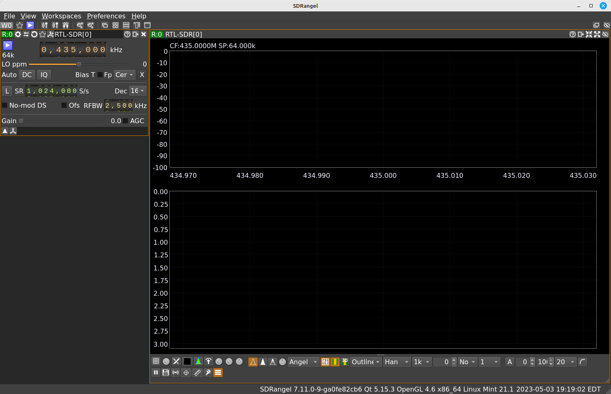Click the RFBW 2,500 kHz field

click(119, 106)
